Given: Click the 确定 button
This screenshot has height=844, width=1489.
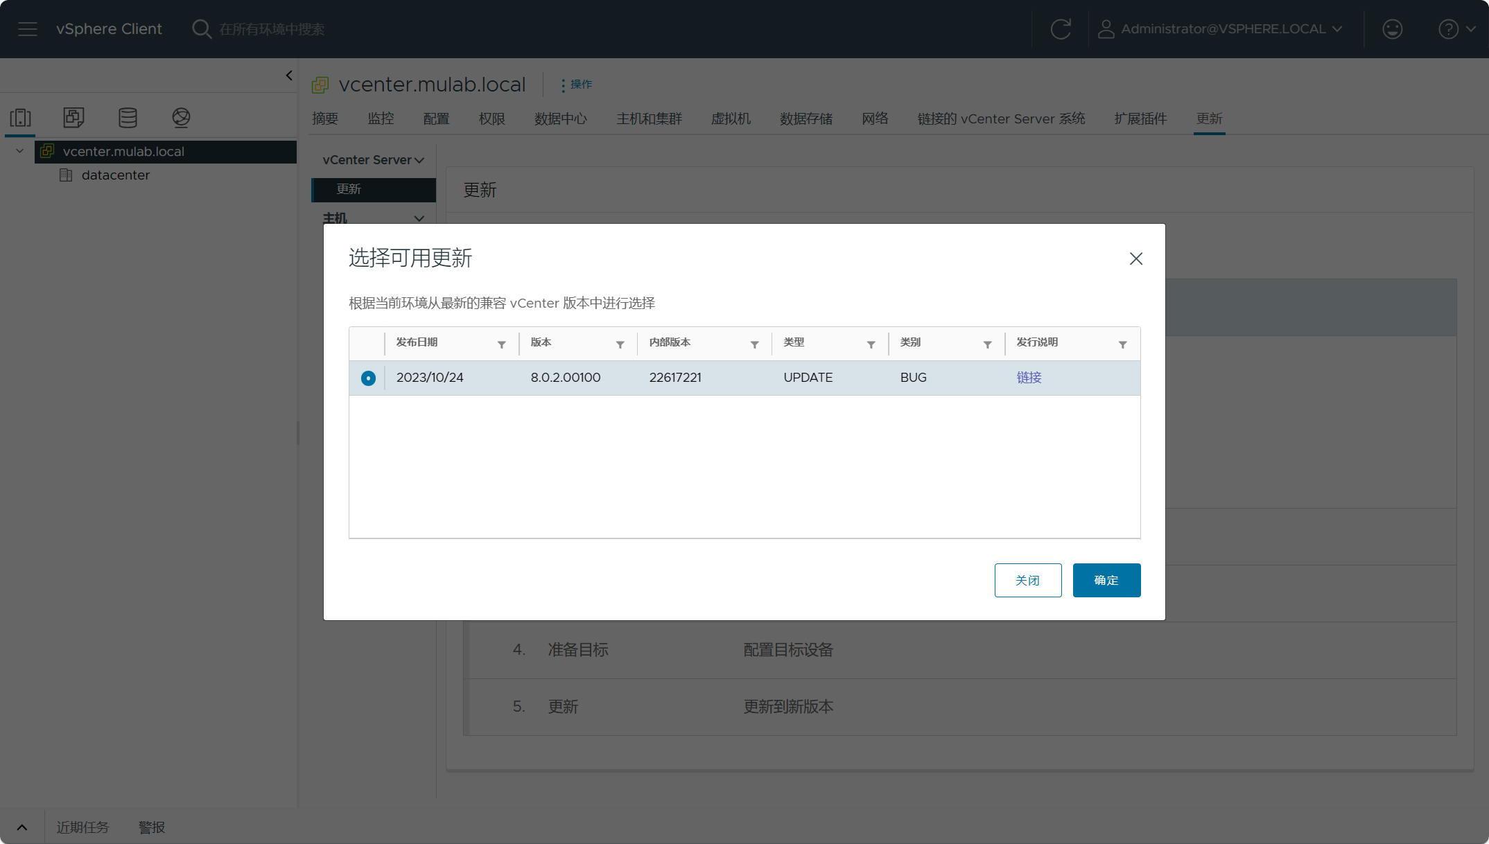Looking at the screenshot, I should tap(1106, 580).
